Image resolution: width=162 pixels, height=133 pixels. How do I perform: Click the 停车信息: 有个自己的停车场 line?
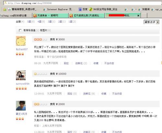point(50,57)
